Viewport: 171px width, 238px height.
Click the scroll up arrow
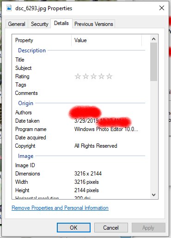click(x=153, y=39)
